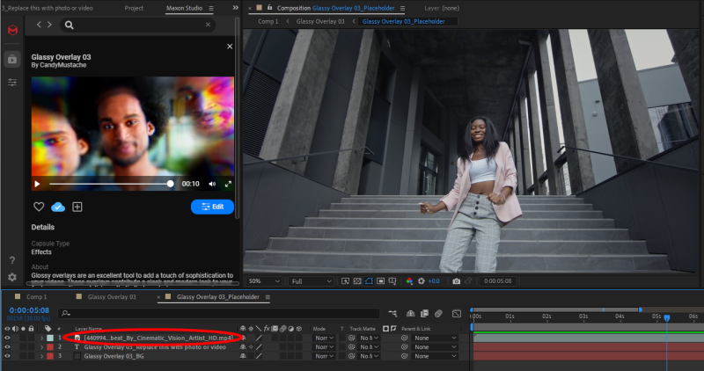Expand the Glassy Overlay 03_BG layer properties

[x=41, y=357]
